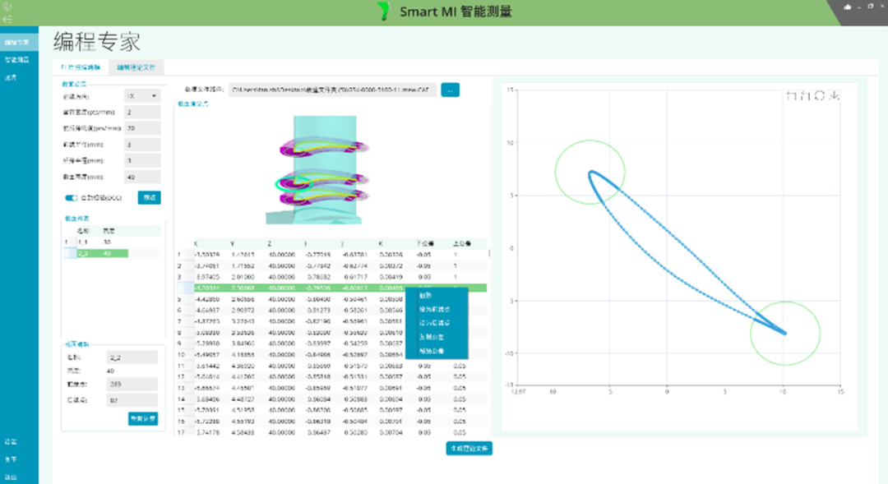Click the chart restore refresh icon
Screen dimensions: 888x484
[820, 95]
